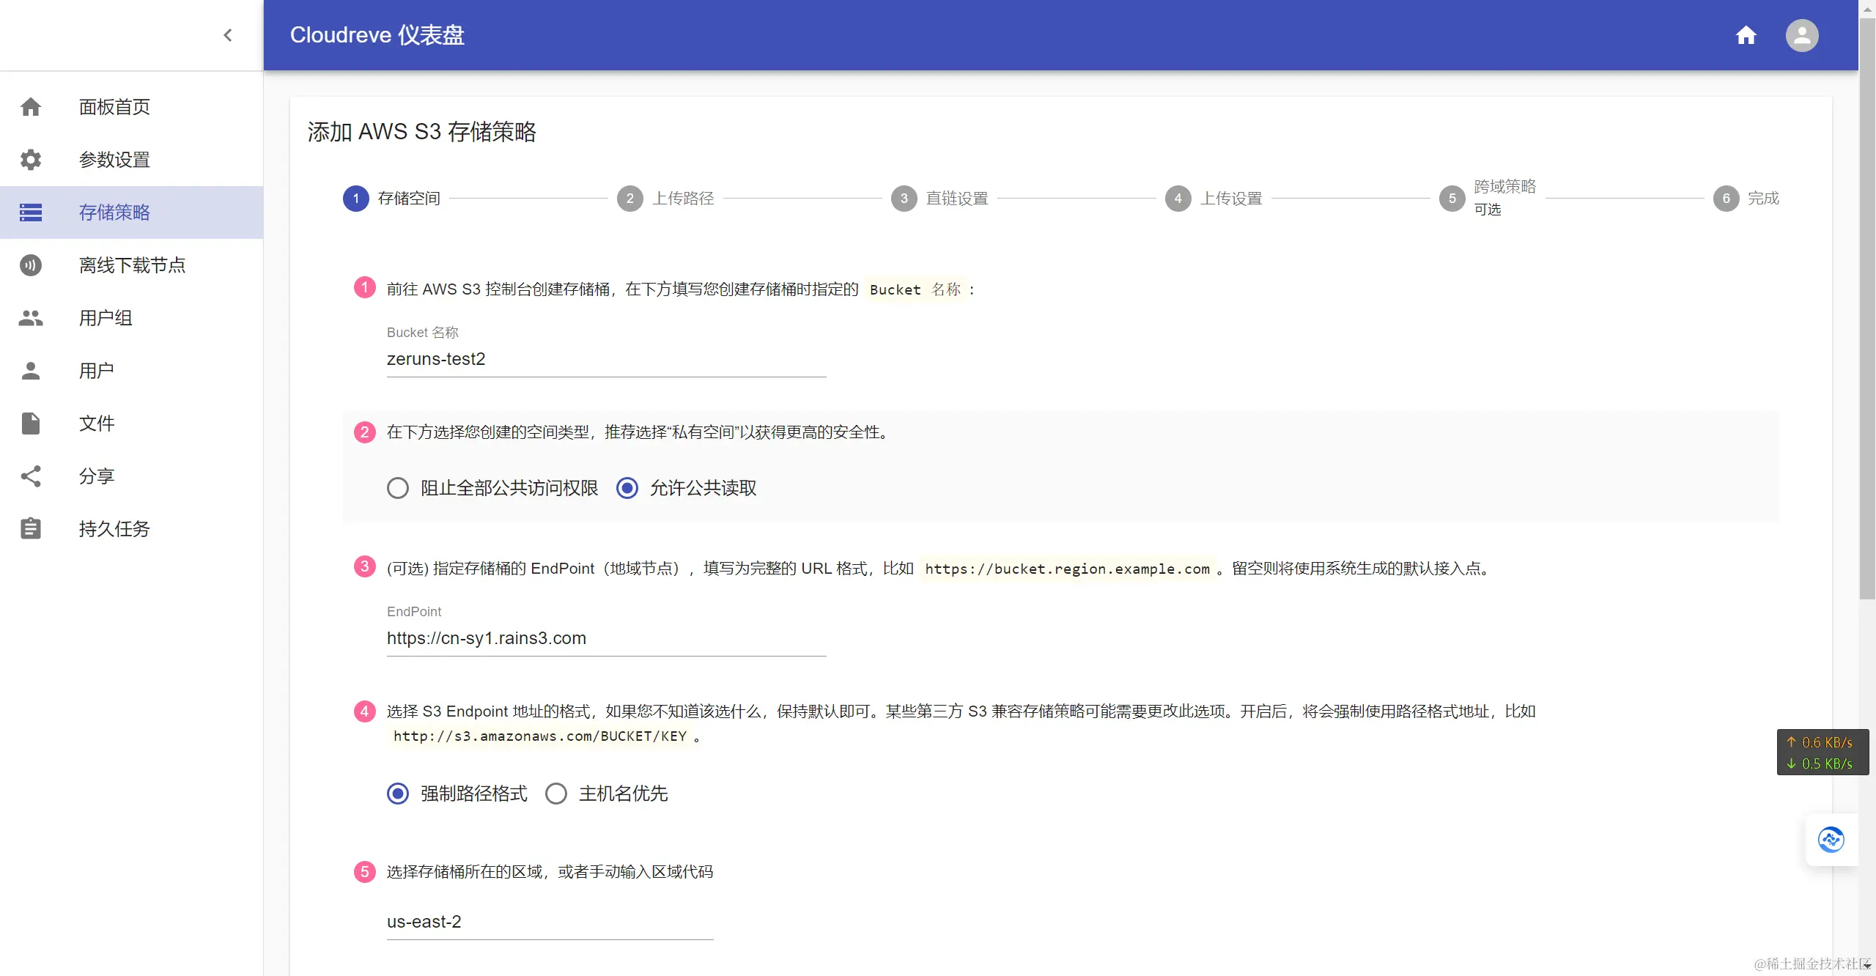Image resolution: width=1876 pixels, height=976 pixels.
Task: Click the floating blue assistant icon
Action: click(1831, 840)
